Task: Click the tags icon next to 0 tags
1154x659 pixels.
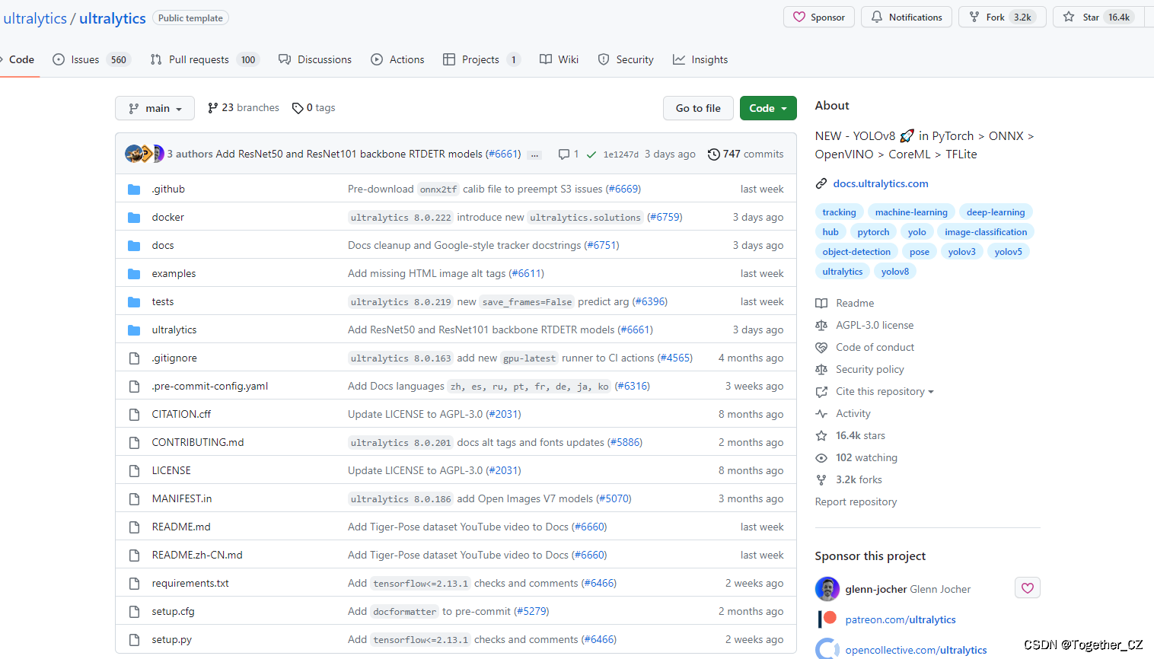Action: pos(298,108)
